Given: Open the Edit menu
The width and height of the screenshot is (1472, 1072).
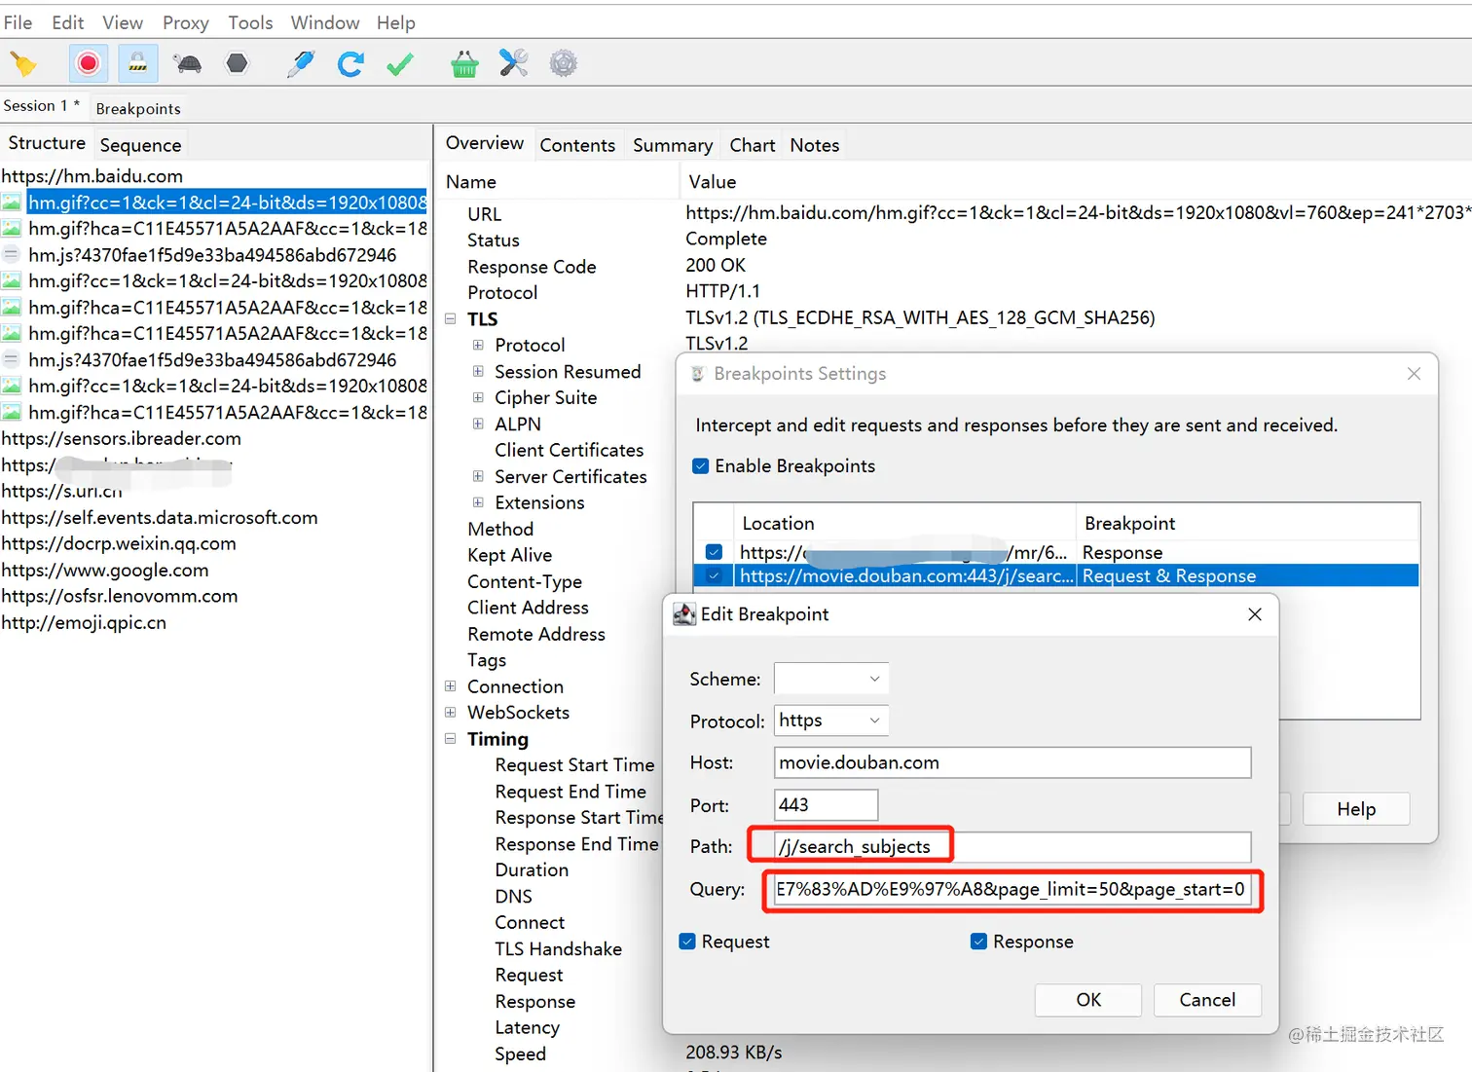Looking at the screenshot, I should coord(67,22).
